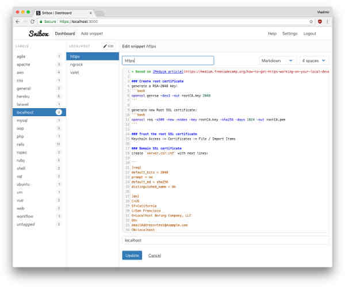Reload the page with refresh icon
345x287 pixels.
(x=33, y=22)
